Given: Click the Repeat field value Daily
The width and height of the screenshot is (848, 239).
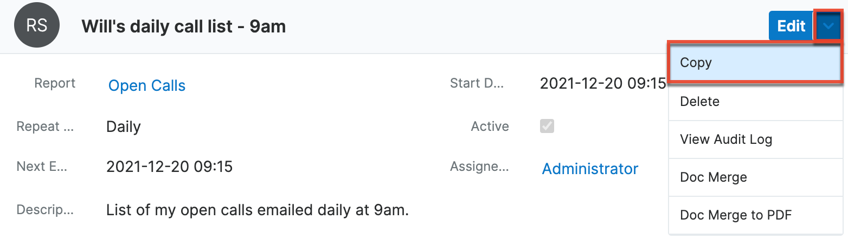Looking at the screenshot, I should [124, 127].
